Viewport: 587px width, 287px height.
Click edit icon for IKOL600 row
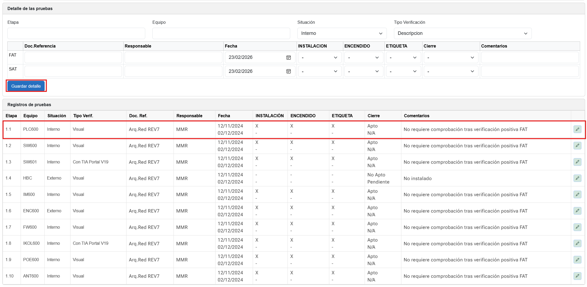[x=577, y=243]
